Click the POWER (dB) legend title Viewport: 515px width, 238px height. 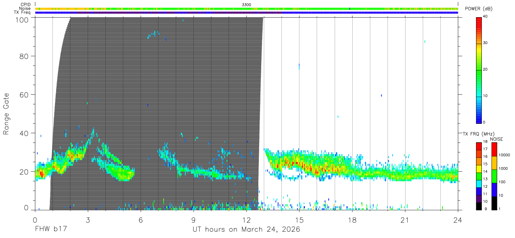(479, 9)
